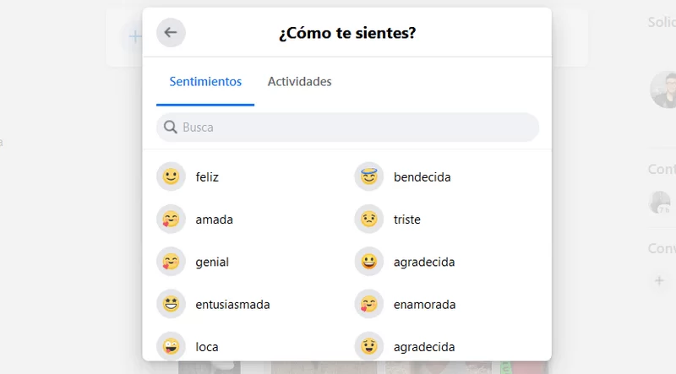676x374 pixels.
Task: Select the triste sad face emoji
Action: [368, 219]
